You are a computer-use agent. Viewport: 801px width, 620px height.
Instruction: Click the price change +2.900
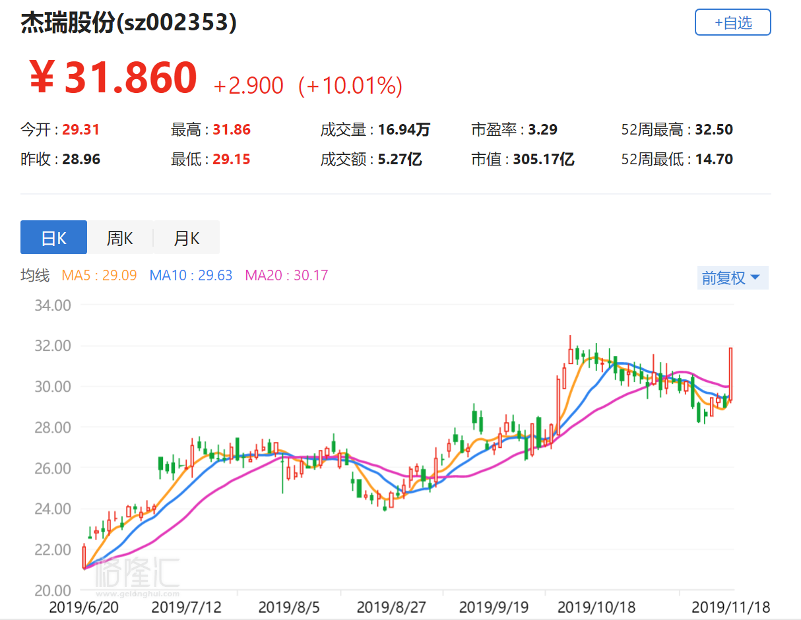click(x=249, y=85)
